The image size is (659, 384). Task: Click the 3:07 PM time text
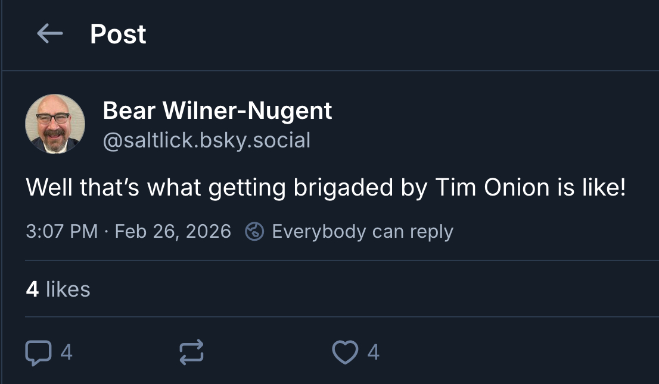coord(61,231)
